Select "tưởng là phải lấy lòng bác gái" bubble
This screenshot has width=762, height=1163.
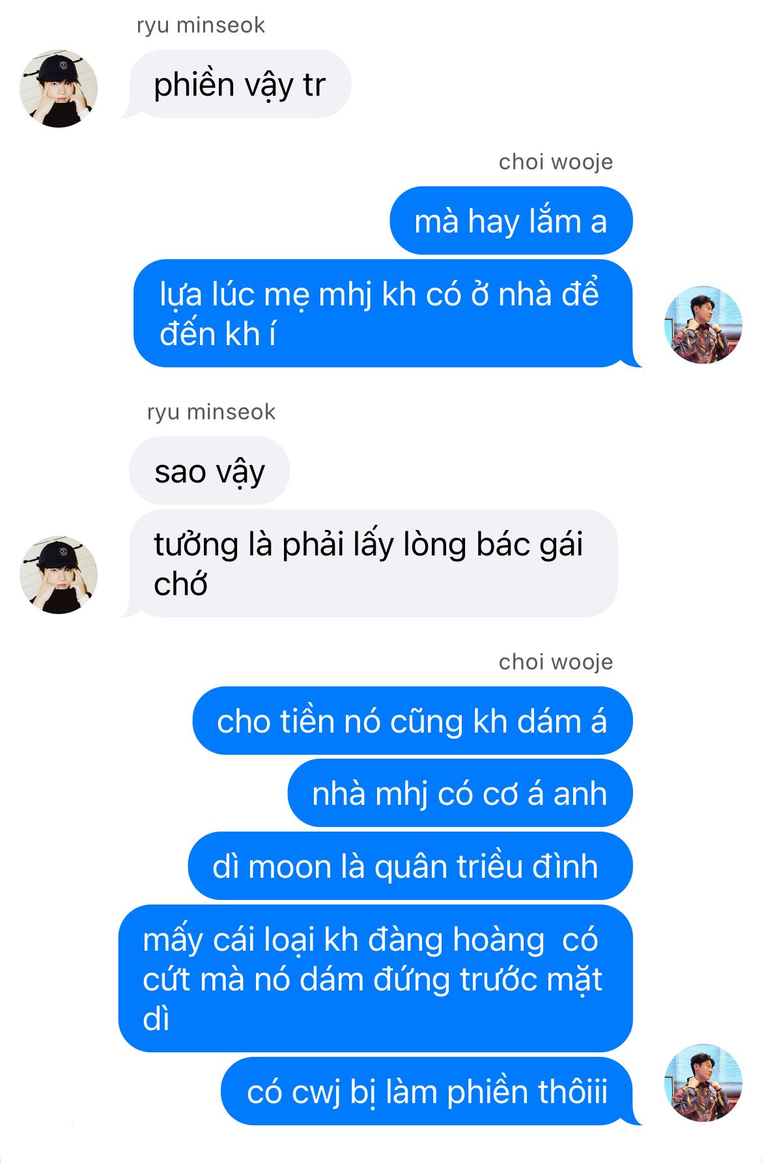click(x=371, y=563)
